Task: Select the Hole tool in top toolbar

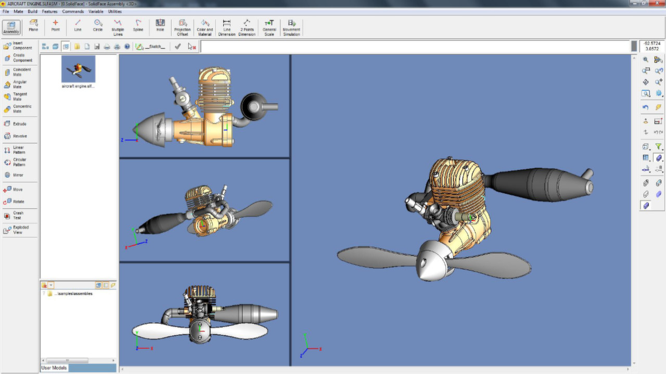Action: [160, 25]
